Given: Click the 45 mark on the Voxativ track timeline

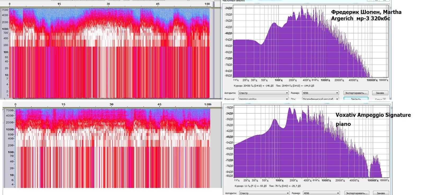Looking at the screenshot, I should pos(159,104).
